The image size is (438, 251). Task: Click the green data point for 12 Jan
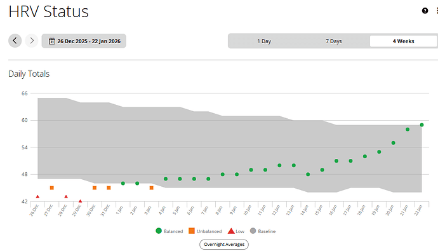pos(279,165)
